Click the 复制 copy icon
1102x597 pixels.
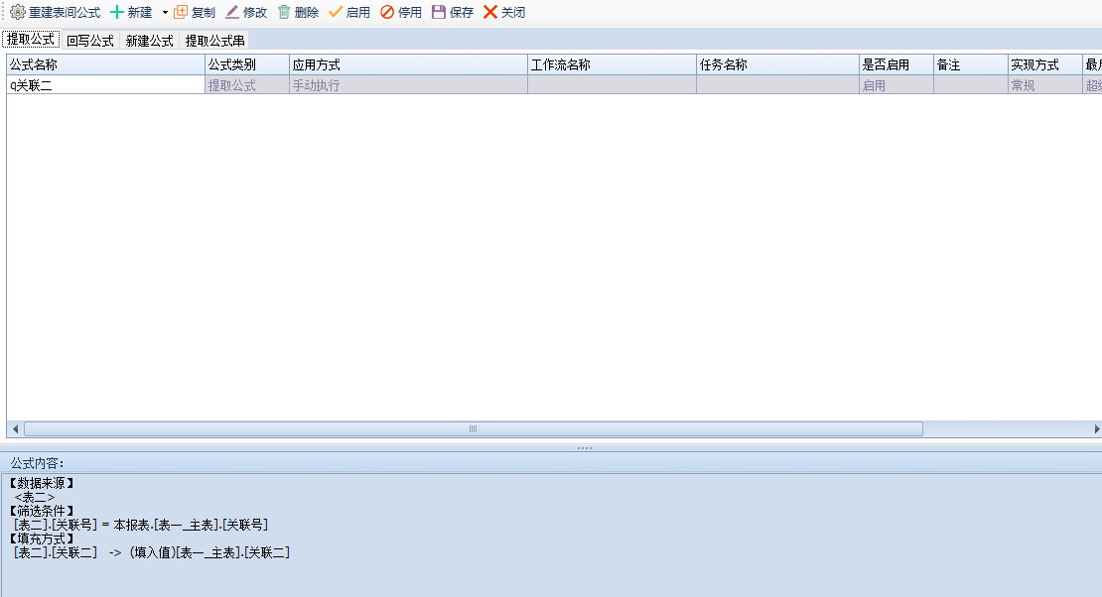pyautogui.click(x=181, y=13)
